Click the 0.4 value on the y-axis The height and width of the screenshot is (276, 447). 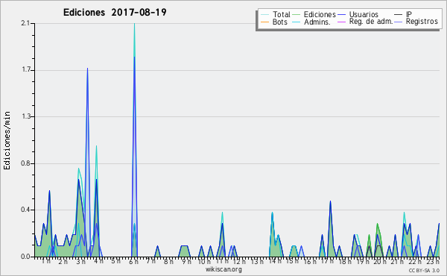click(x=25, y=210)
